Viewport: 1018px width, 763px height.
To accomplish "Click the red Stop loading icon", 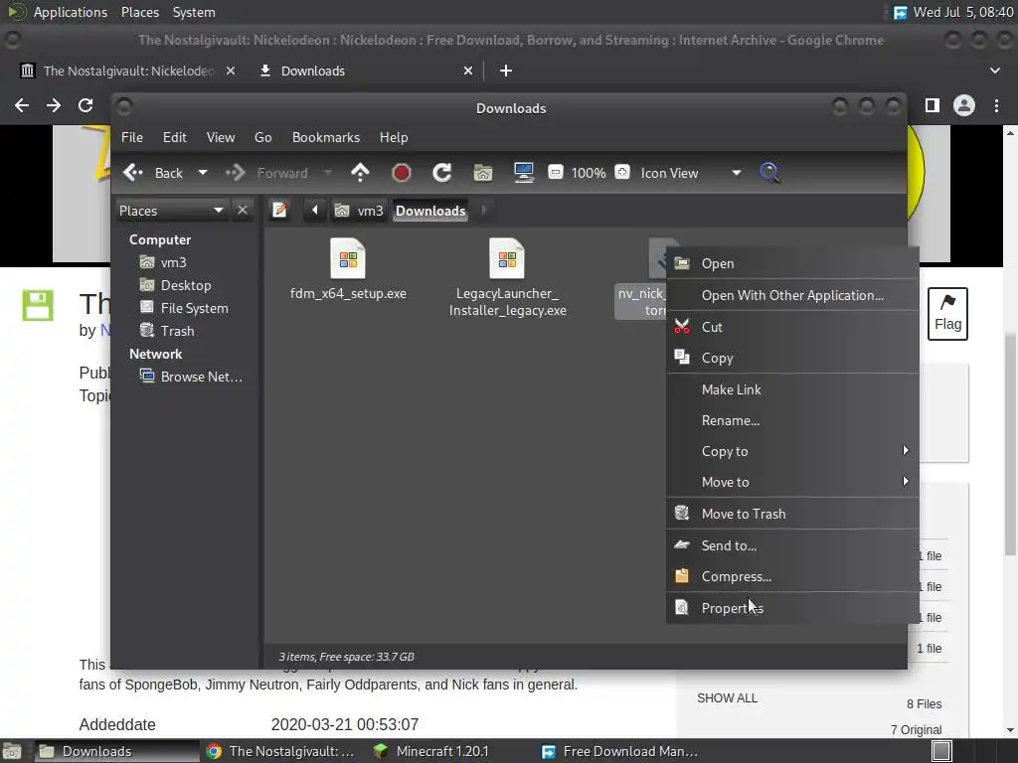I will tap(402, 173).
